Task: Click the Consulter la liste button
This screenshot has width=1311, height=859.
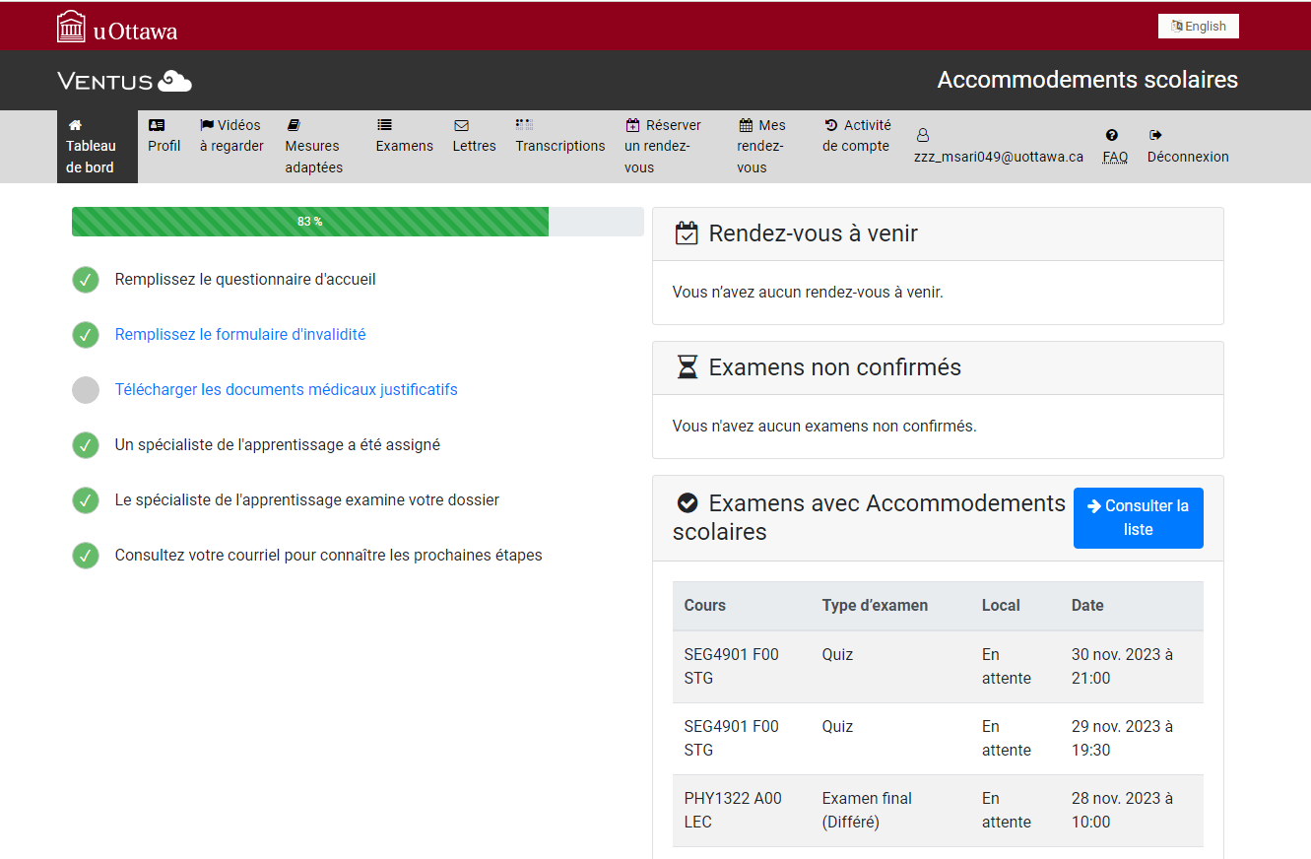Action: click(x=1138, y=518)
